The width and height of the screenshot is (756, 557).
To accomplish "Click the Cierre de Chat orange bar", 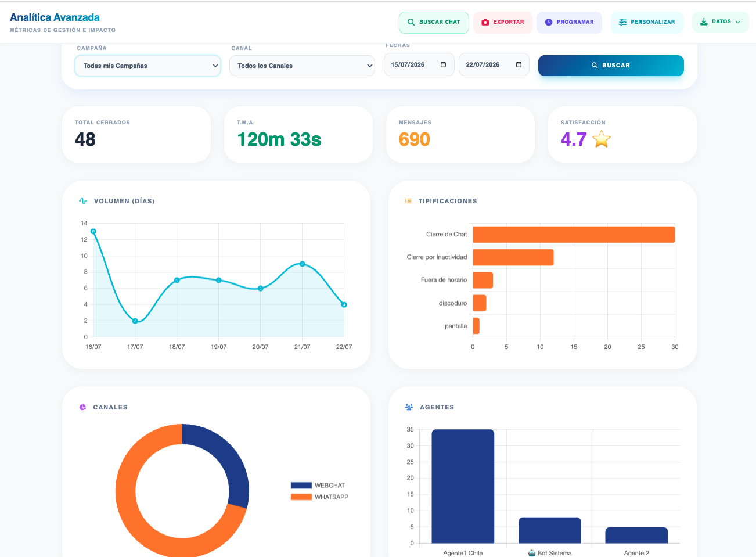I will (x=574, y=235).
